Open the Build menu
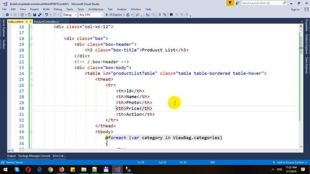This screenshot has width=310, height=174. 46,9
